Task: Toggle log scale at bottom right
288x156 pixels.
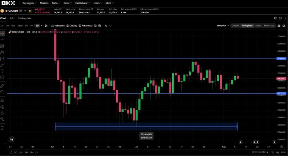Action: pyautogui.click(x=277, y=152)
